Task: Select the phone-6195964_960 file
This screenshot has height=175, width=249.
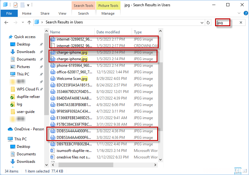Action: (x=104, y=66)
